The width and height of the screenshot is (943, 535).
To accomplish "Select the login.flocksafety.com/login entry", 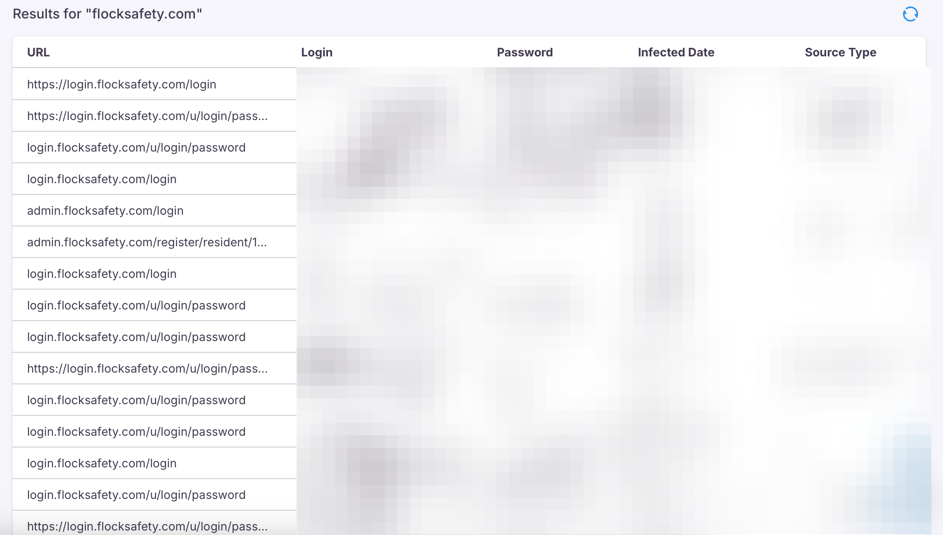I will click(x=102, y=179).
